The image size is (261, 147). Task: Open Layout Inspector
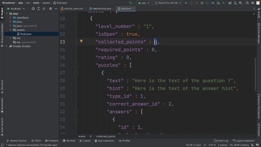pyautogui.click(x=243, y=141)
